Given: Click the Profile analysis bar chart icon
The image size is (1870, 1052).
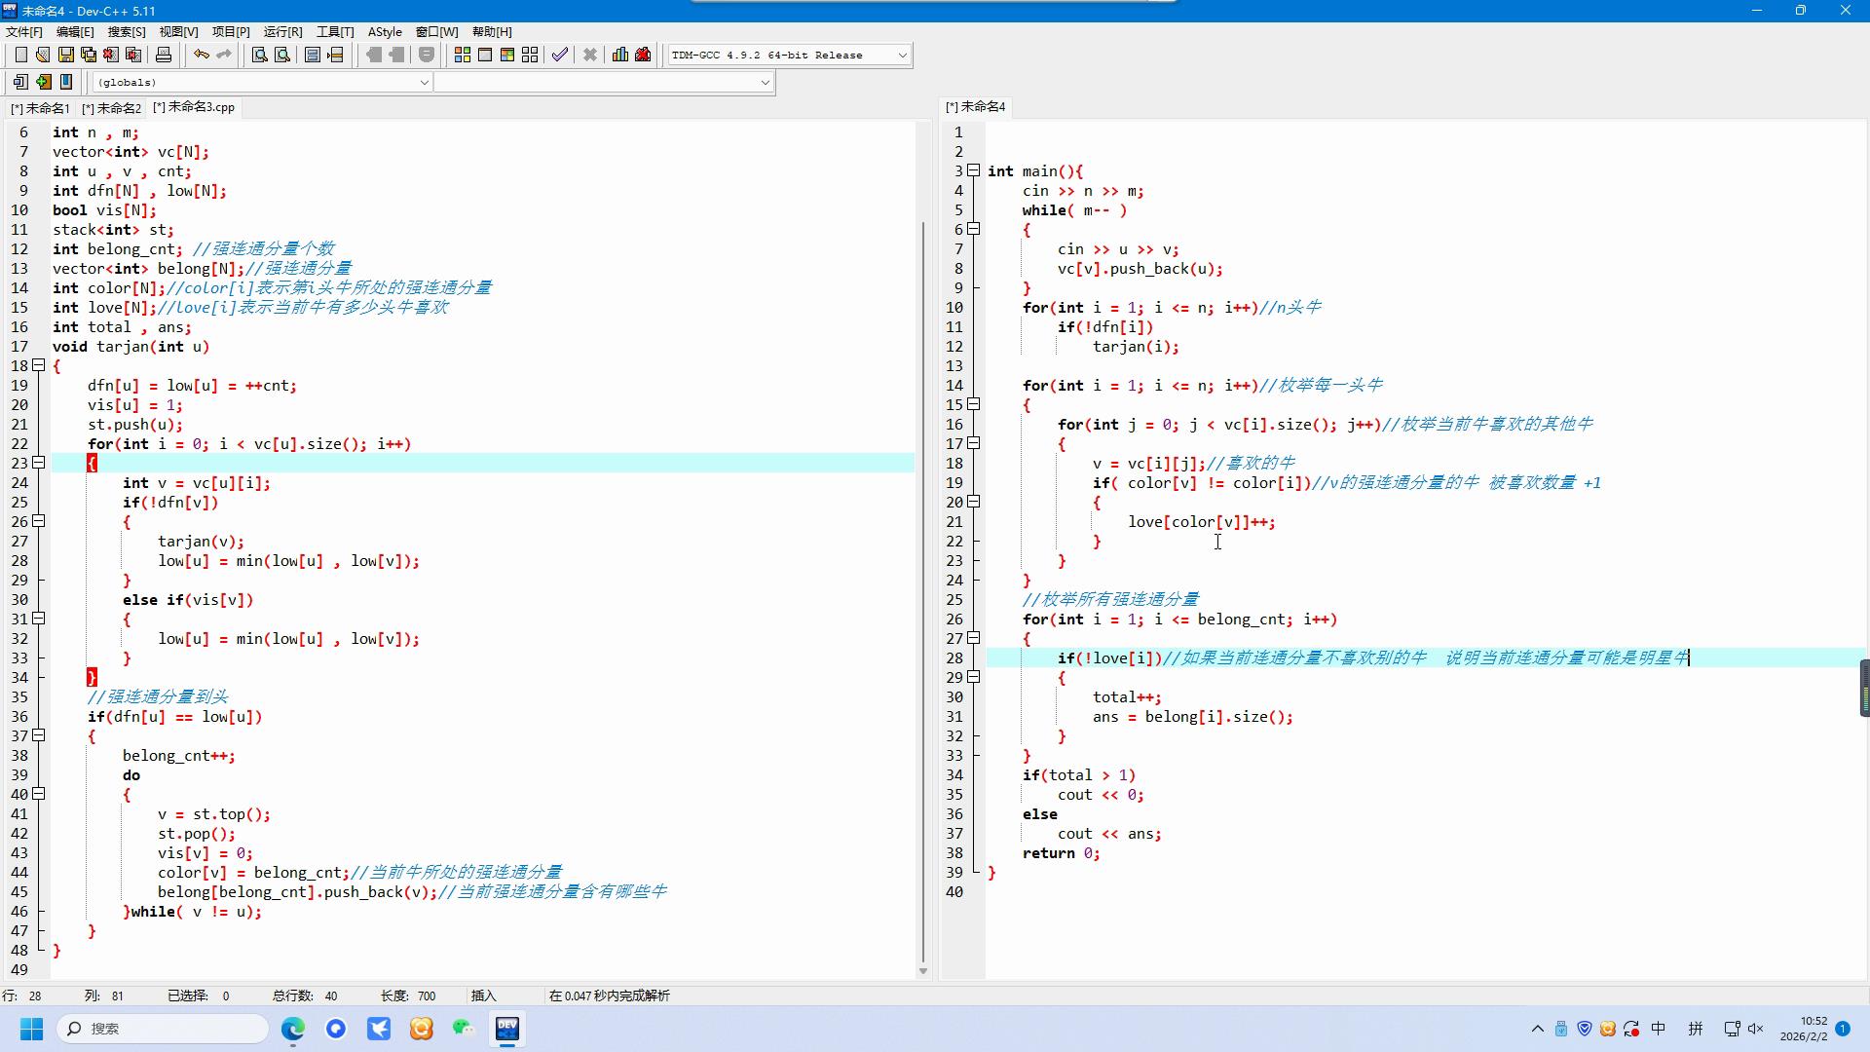Looking at the screenshot, I should [x=619, y=55].
